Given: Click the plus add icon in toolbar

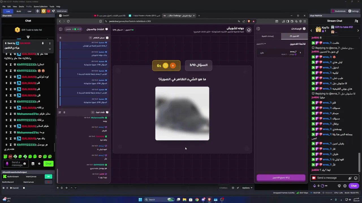Looking at the screenshot, I should (38, 11).
